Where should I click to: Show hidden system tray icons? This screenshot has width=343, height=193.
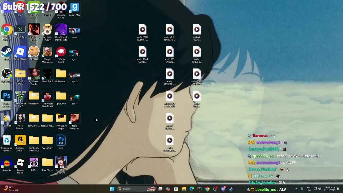[296, 189]
